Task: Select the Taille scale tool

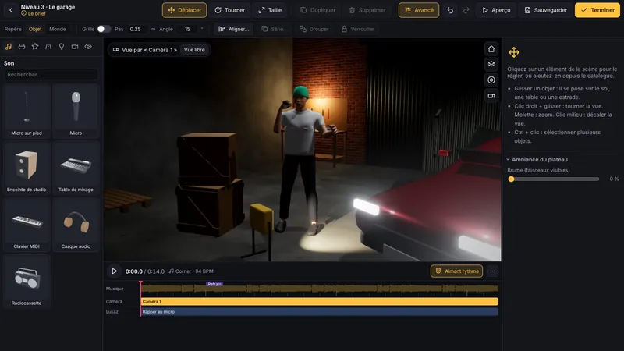Action: (270, 10)
